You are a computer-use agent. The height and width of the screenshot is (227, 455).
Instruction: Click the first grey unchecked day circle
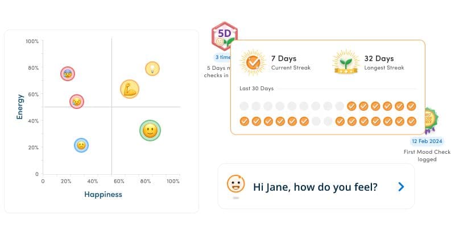pyautogui.click(x=244, y=106)
